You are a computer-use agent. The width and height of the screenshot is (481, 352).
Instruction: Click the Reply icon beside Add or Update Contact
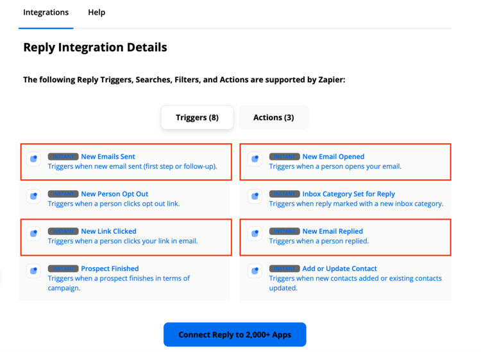(255, 271)
